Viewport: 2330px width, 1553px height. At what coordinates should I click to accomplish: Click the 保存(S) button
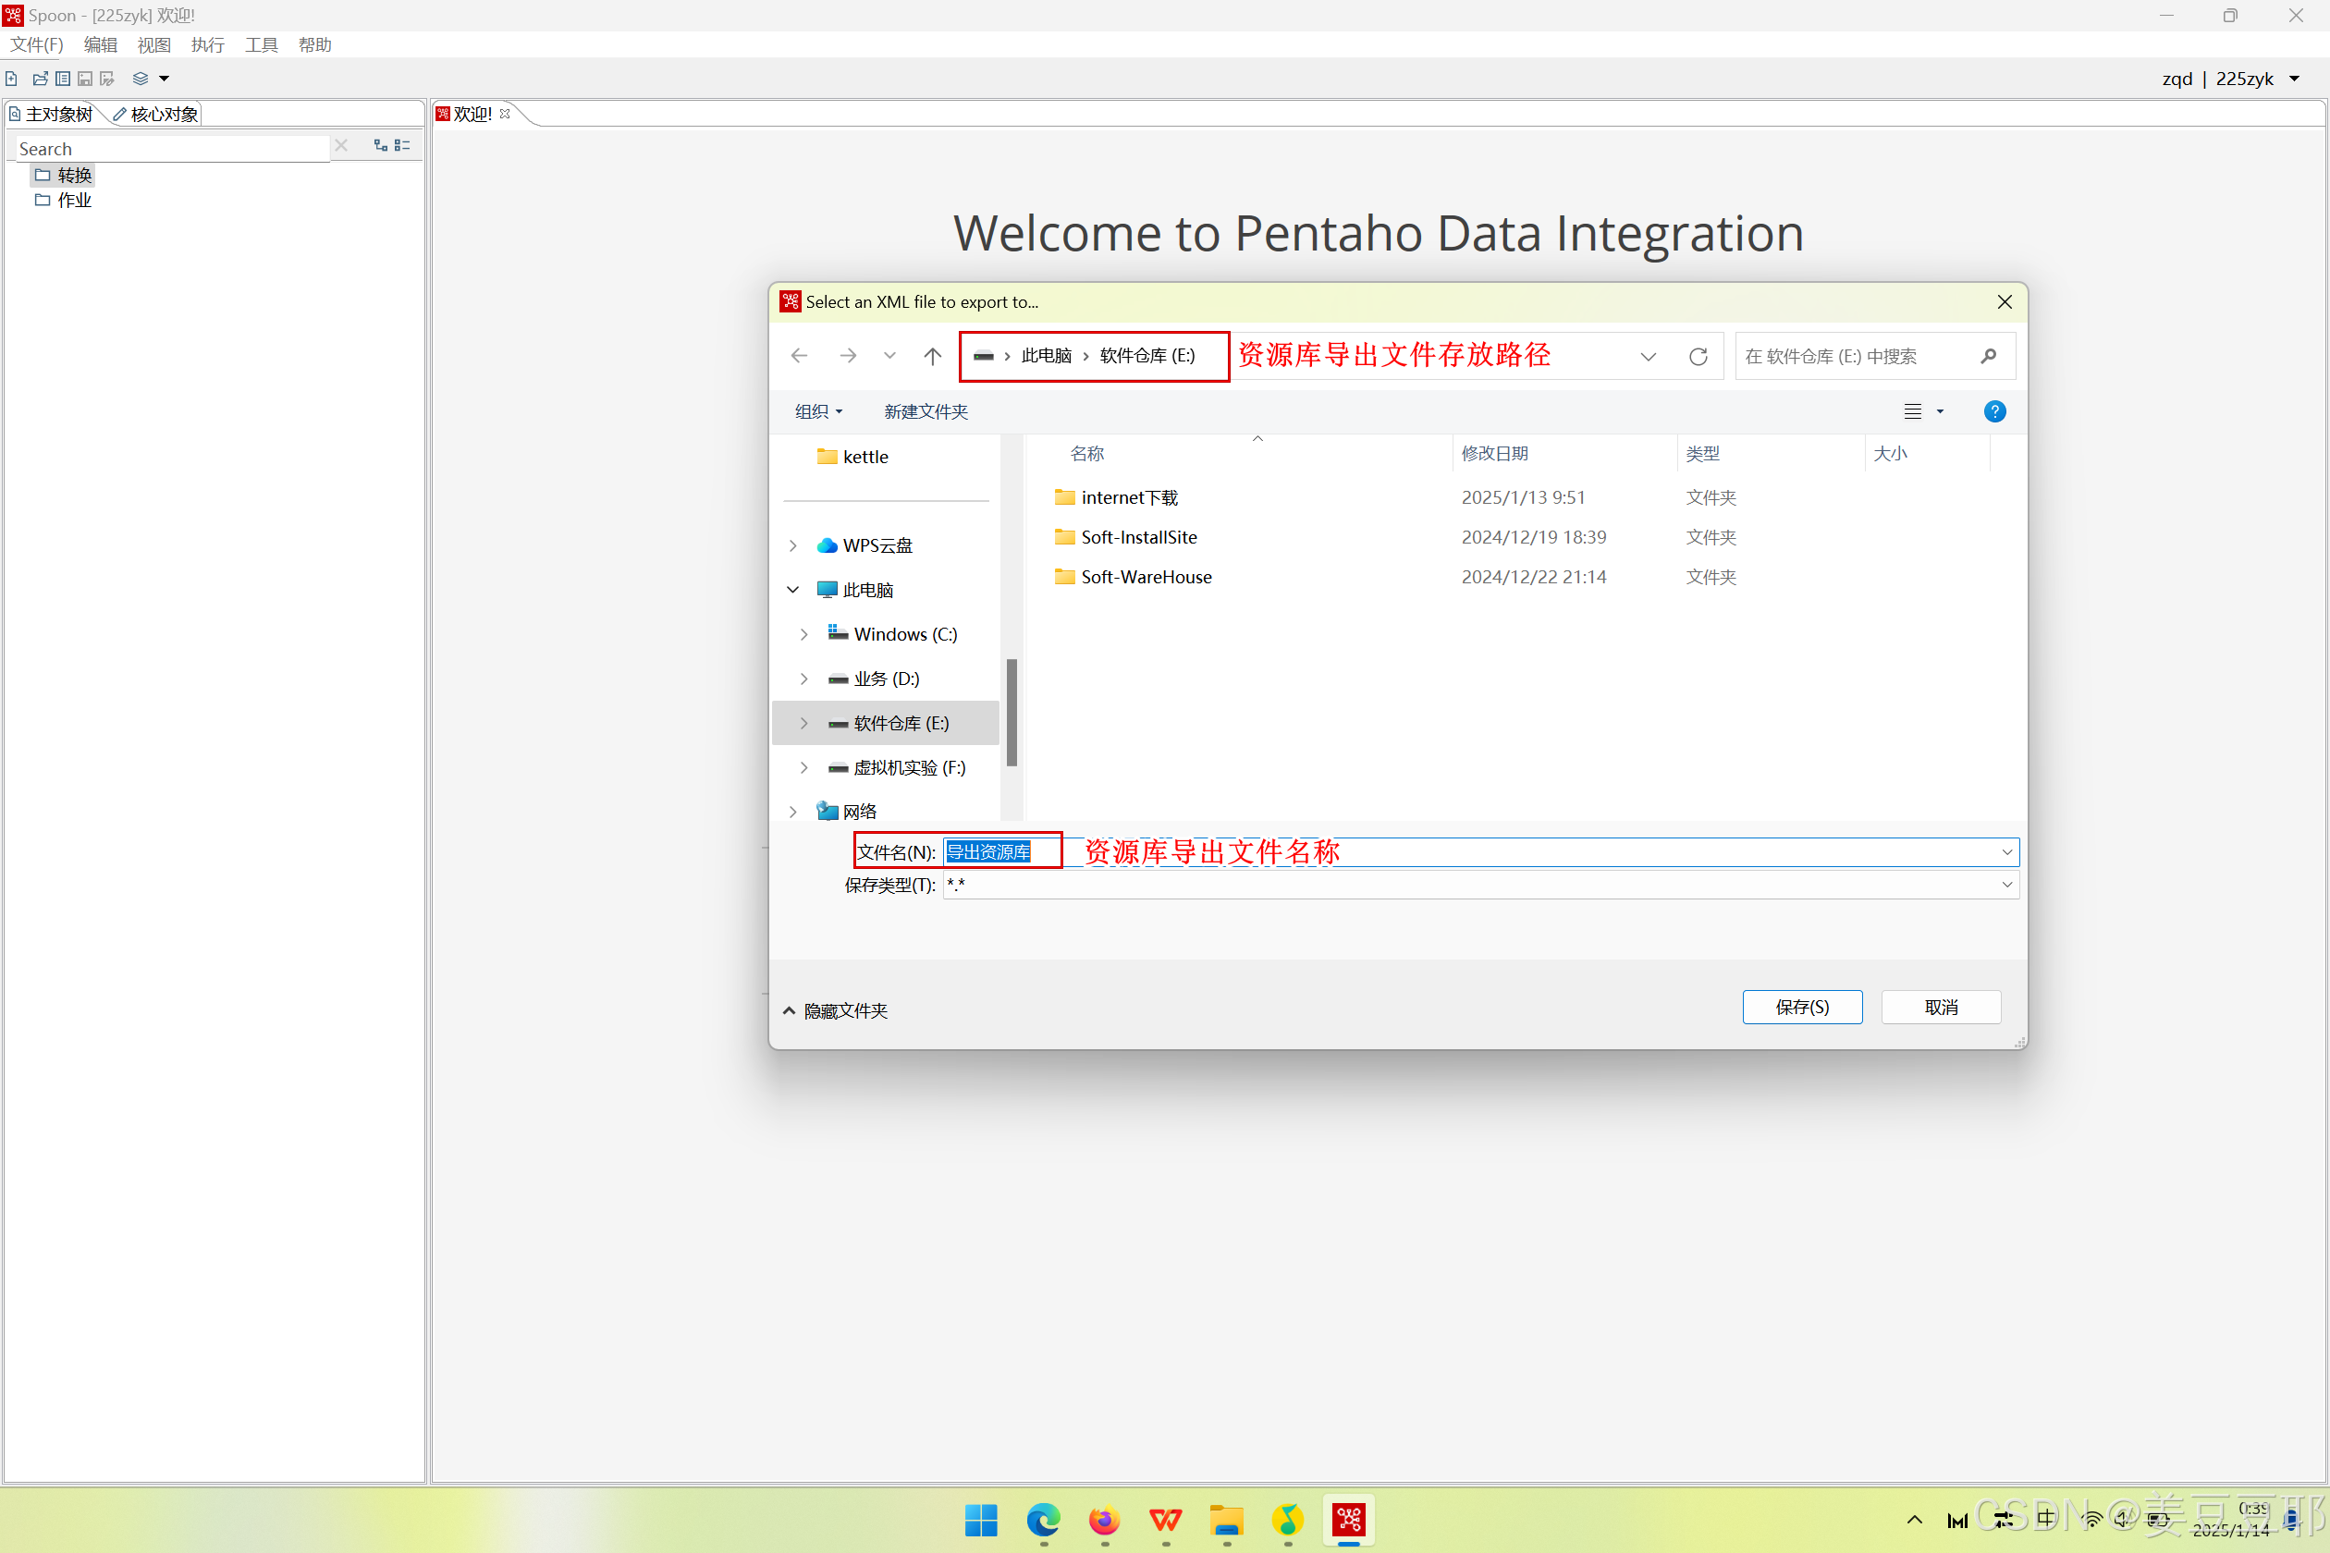[x=1801, y=1008]
